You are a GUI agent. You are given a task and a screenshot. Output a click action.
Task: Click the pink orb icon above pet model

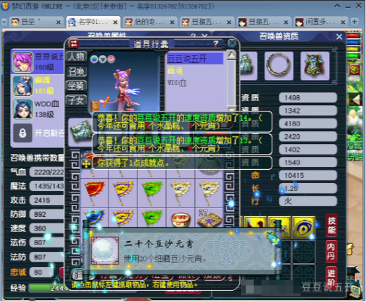click(112, 59)
